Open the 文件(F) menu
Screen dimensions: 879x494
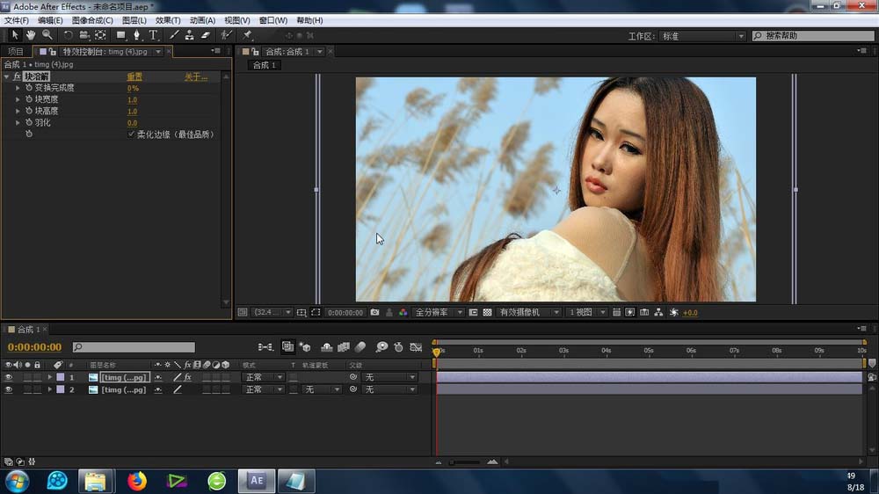(x=16, y=20)
